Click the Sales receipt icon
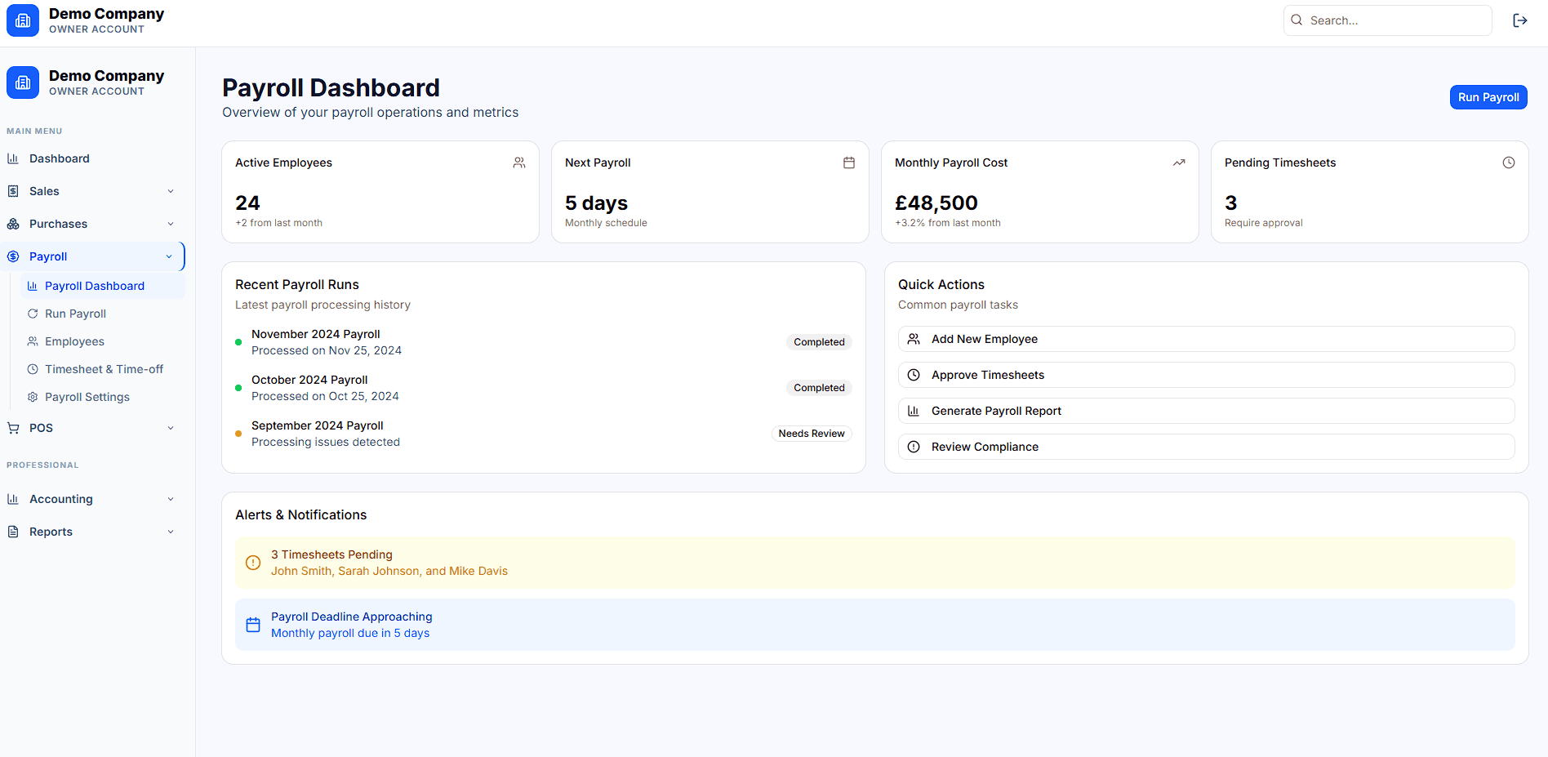The image size is (1548, 757). [13, 191]
